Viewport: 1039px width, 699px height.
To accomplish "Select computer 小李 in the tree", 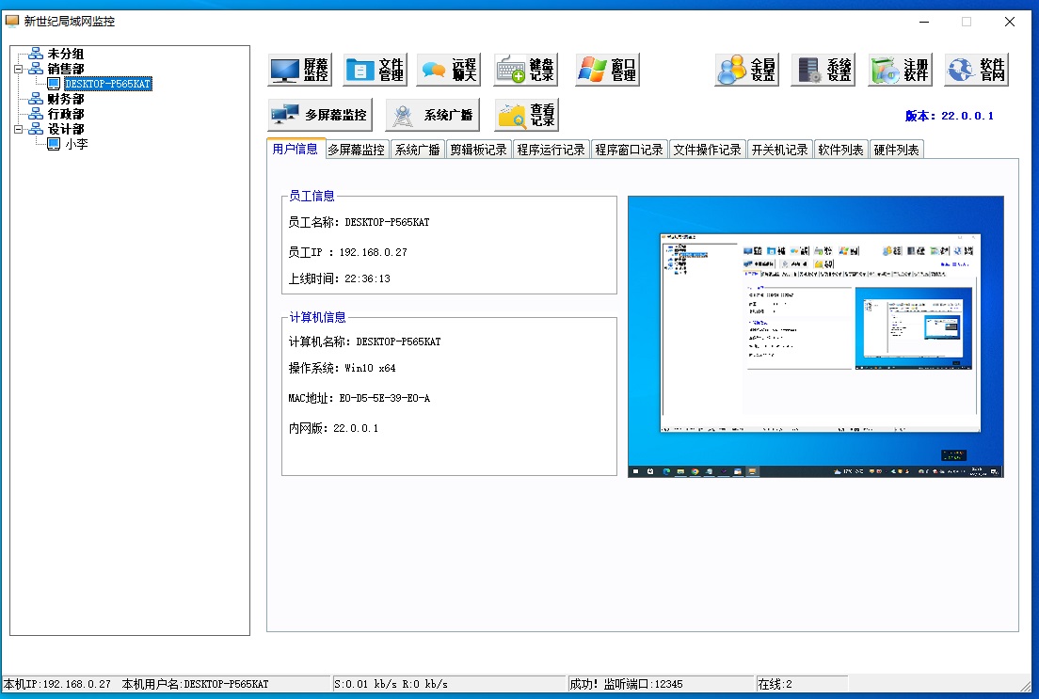I will [75, 144].
